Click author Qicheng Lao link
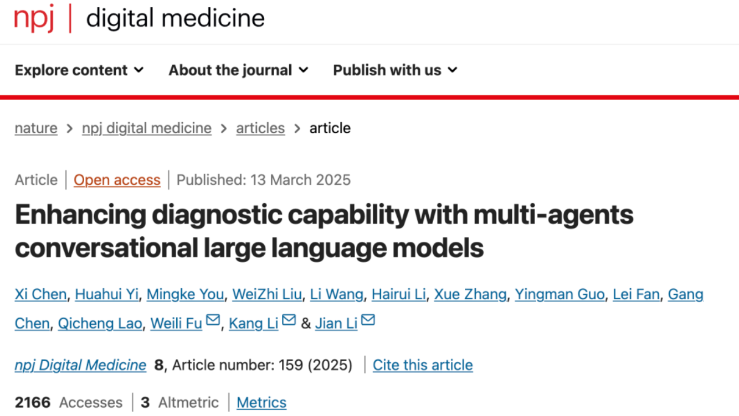Image resolution: width=739 pixels, height=416 pixels. (100, 324)
